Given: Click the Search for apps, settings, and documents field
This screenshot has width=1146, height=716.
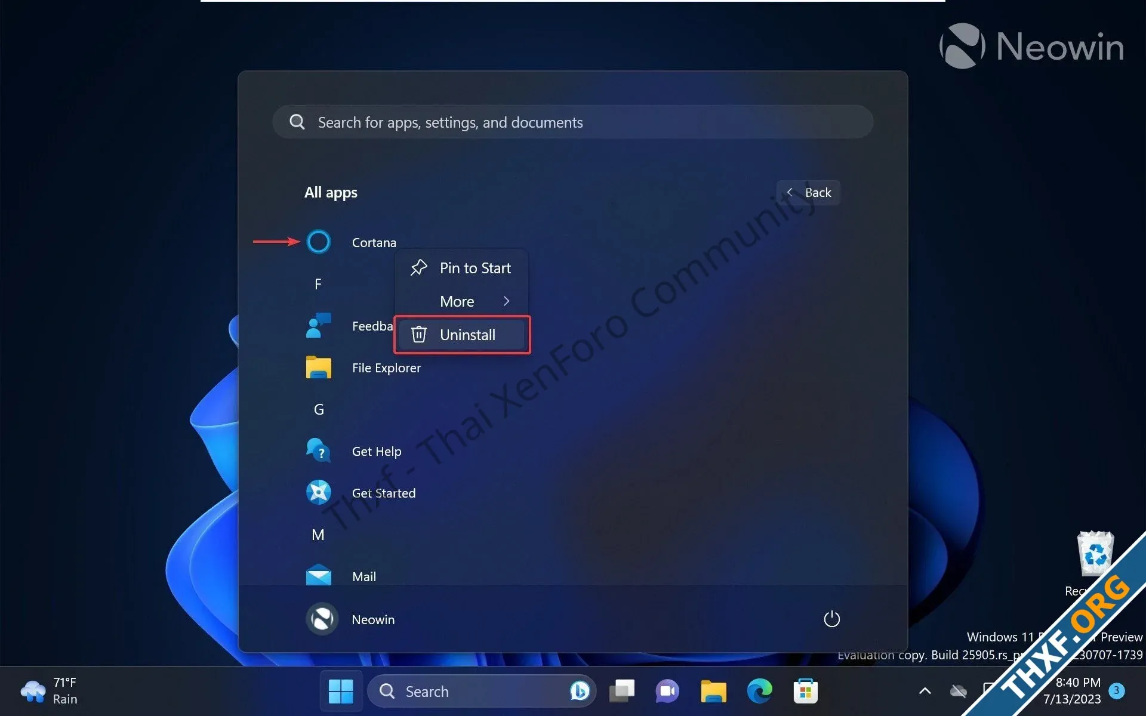Looking at the screenshot, I should (x=572, y=122).
